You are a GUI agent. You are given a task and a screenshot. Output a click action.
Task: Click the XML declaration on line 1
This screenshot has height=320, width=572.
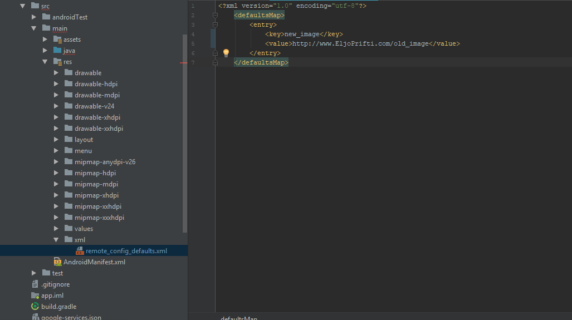pyautogui.click(x=292, y=6)
